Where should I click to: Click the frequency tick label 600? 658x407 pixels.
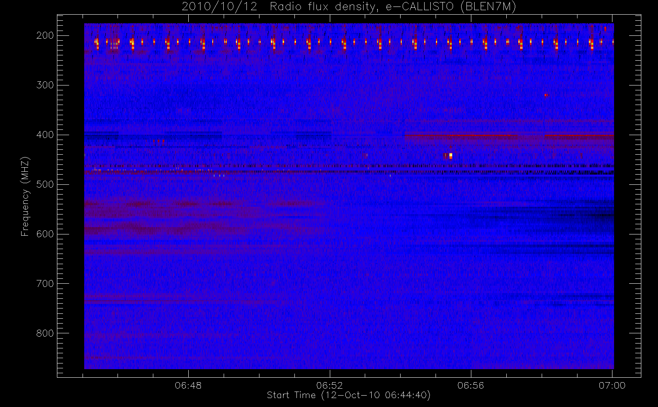45,234
